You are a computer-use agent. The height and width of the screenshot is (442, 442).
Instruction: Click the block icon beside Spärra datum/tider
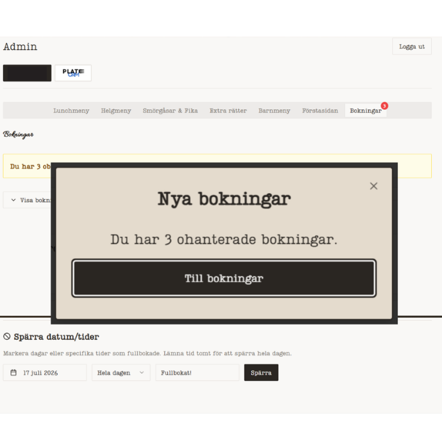pos(7,337)
